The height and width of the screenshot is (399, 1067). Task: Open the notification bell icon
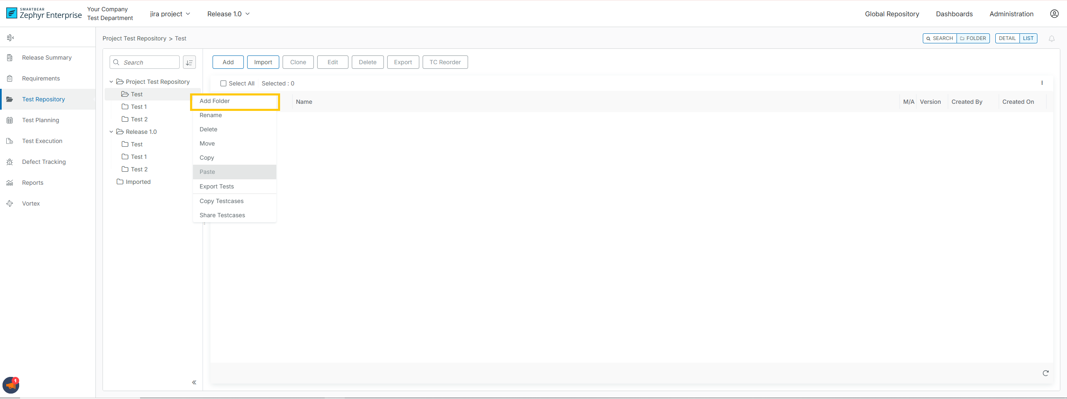tap(1052, 38)
